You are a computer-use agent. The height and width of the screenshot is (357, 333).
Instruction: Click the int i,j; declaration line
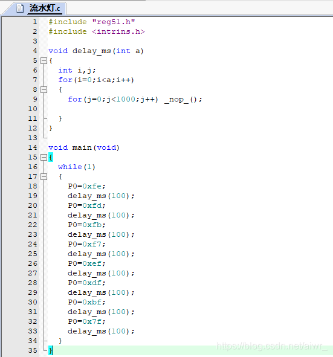(x=77, y=70)
